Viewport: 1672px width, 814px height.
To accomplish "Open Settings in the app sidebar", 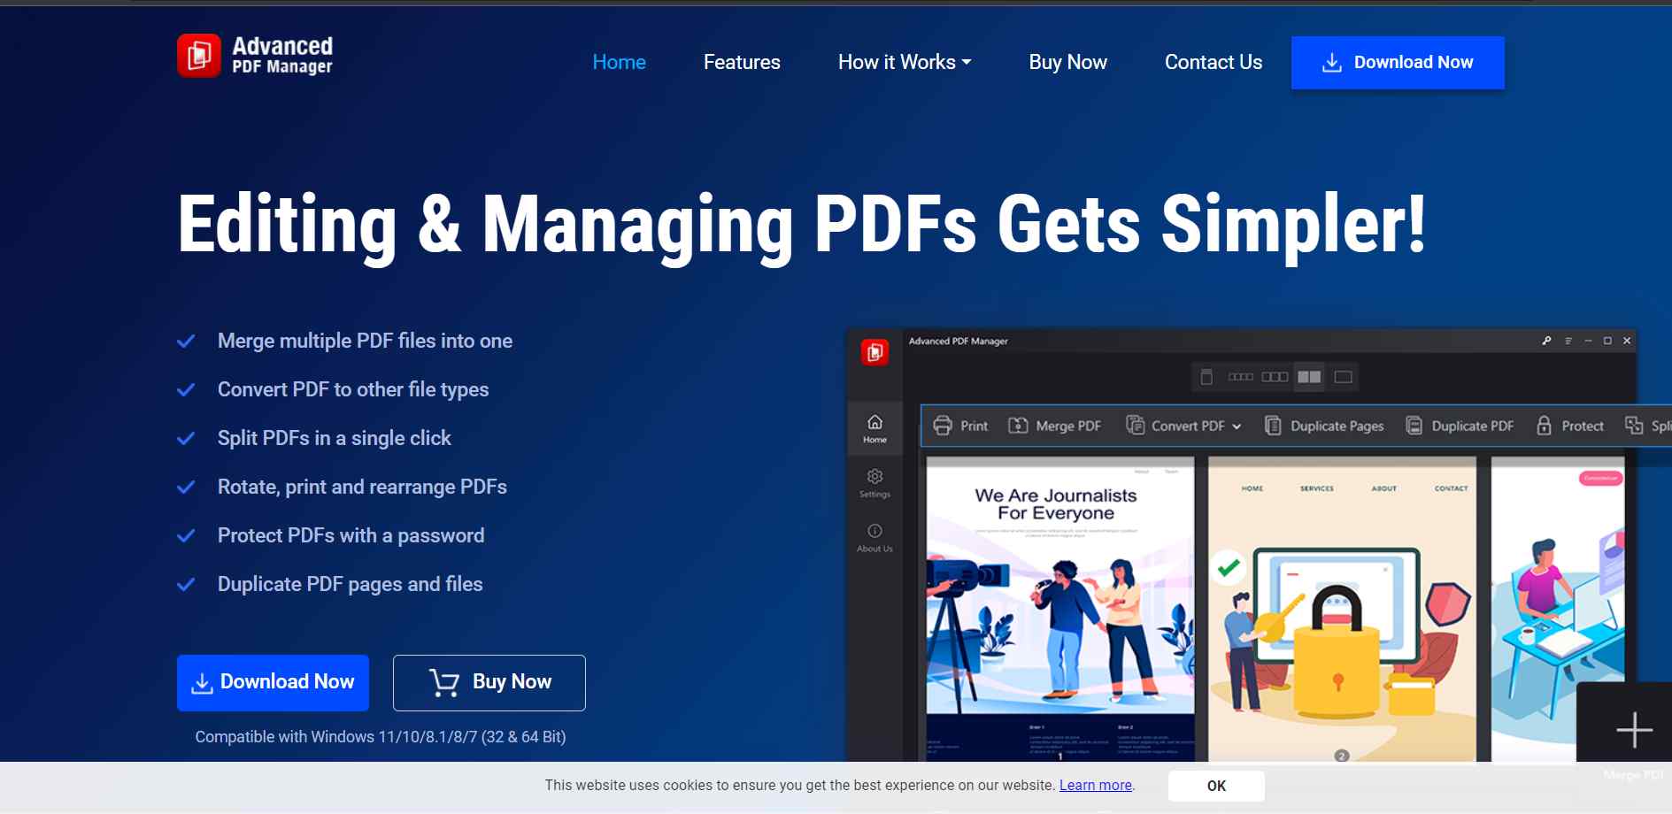I will 875,483.
